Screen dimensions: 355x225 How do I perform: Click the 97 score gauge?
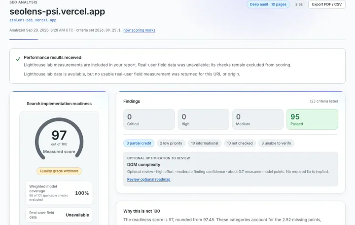(59, 139)
